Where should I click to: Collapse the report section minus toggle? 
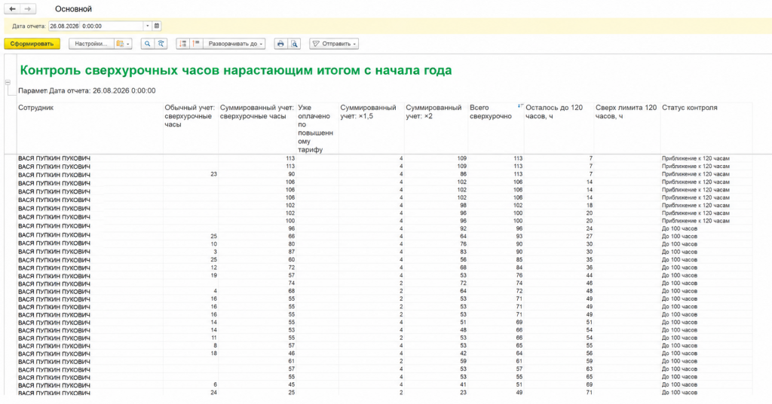point(8,82)
